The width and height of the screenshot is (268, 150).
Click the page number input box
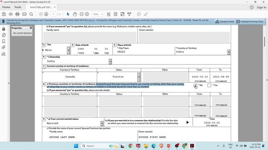click(x=54, y=14)
